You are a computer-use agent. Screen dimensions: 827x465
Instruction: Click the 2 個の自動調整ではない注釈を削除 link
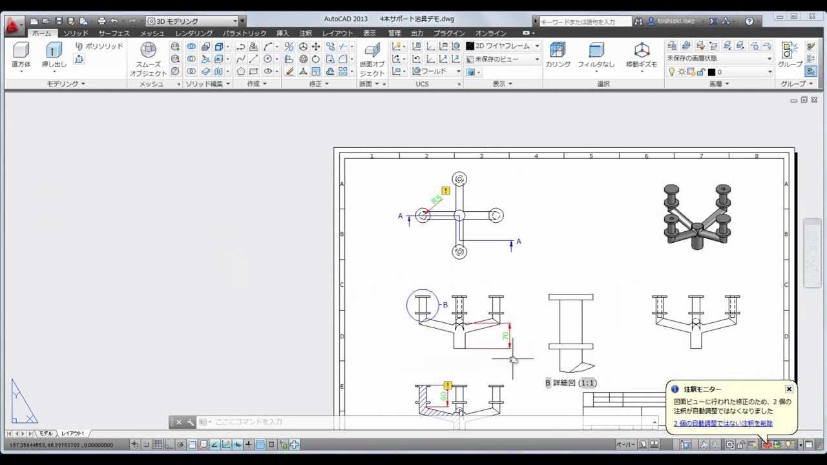point(723,424)
